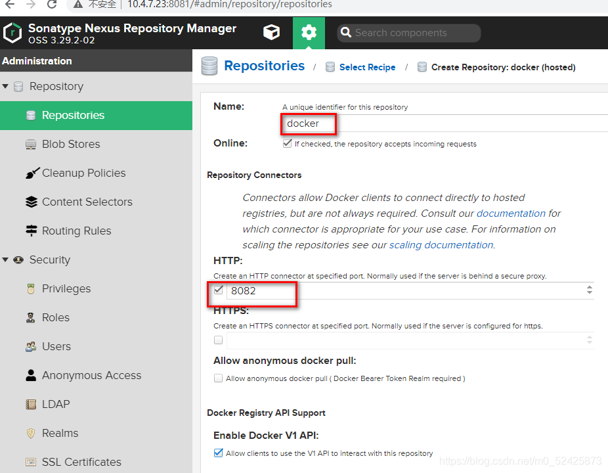Viewport: 608px width, 473px height.
Task: Open Users in the sidebar
Action: click(x=96, y=346)
